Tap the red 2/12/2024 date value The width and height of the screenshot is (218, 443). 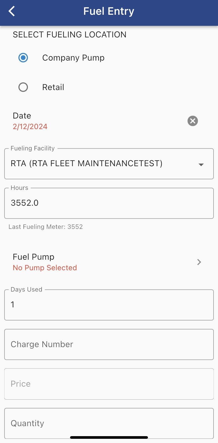click(30, 127)
